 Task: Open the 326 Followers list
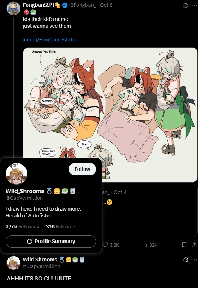click(61, 227)
